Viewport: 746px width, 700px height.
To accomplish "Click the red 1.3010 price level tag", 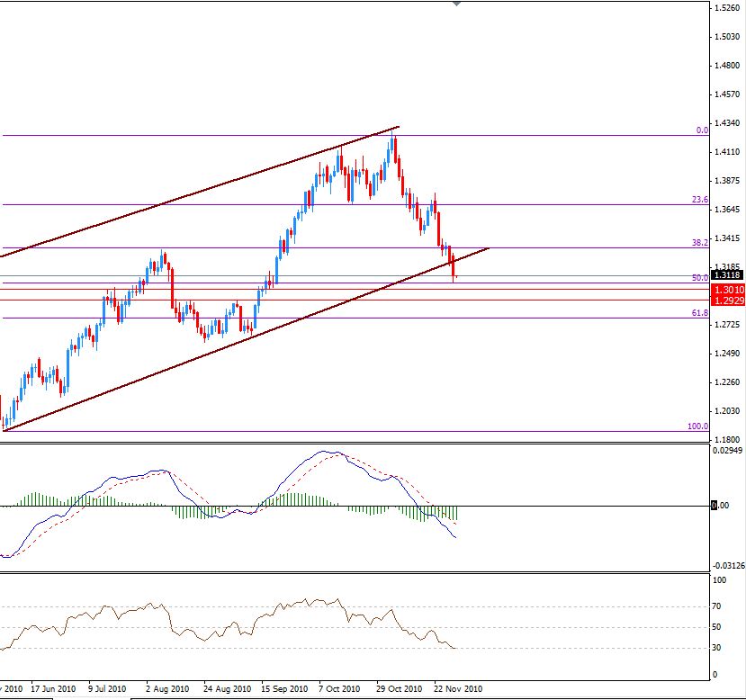I will tap(726, 289).
